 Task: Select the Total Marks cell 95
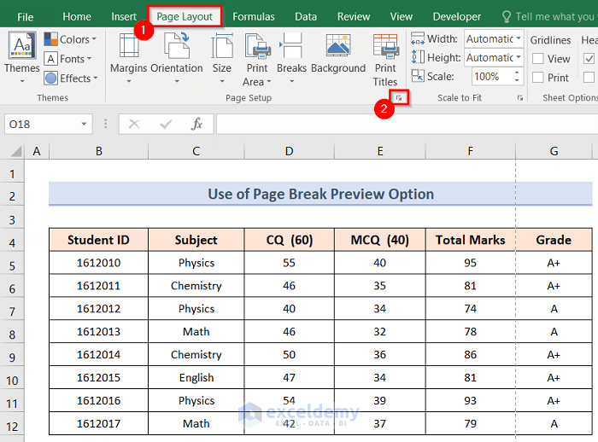470,263
